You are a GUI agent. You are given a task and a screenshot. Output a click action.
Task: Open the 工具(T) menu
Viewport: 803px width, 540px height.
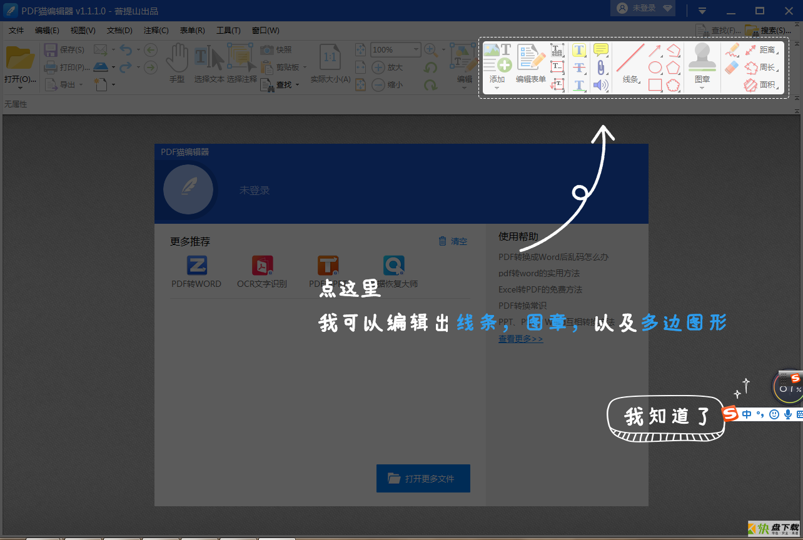point(228,31)
